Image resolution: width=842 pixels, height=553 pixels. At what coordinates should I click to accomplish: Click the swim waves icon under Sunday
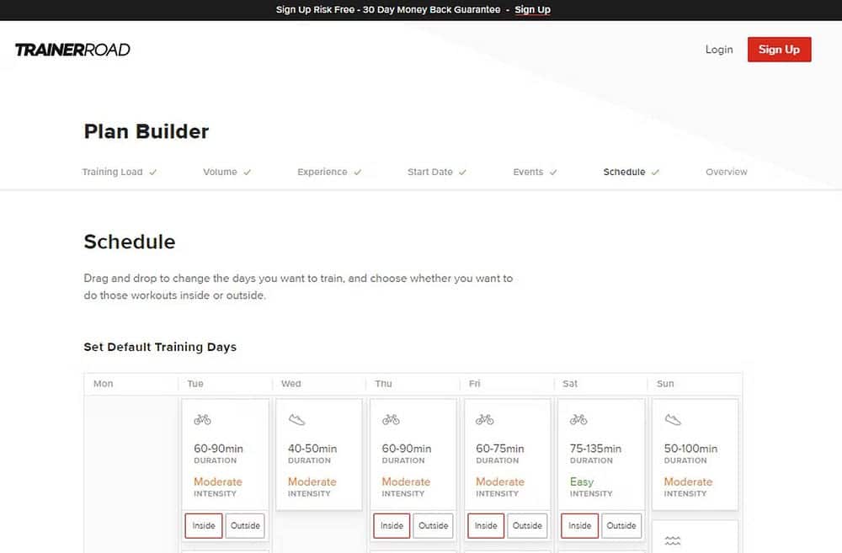pos(673,541)
